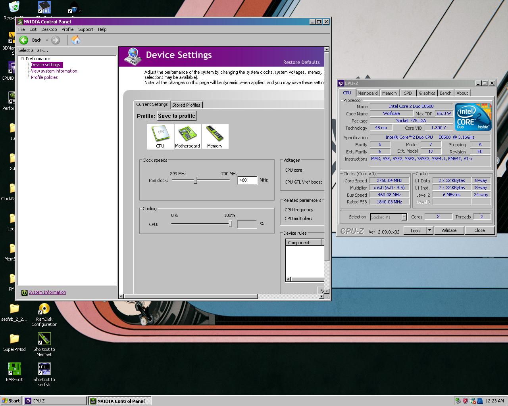Switch to CPU-Z in the taskbar
Image resolution: width=508 pixels, height=406 pixels.
point(55,401)
